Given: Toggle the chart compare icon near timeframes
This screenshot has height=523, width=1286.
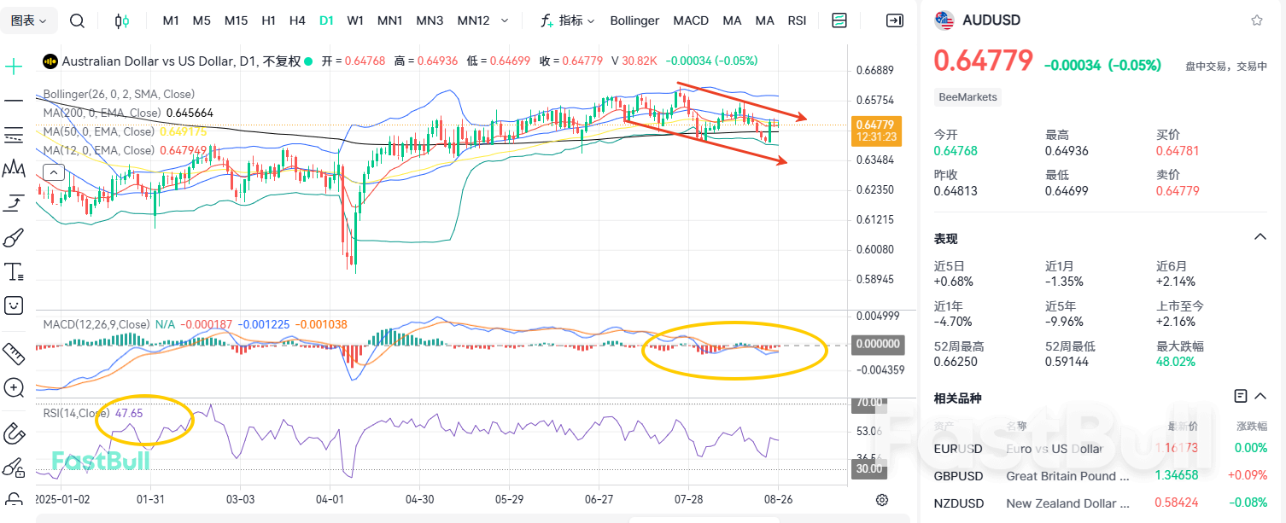Looking at the screenshot, I should (x=121, y=20).
